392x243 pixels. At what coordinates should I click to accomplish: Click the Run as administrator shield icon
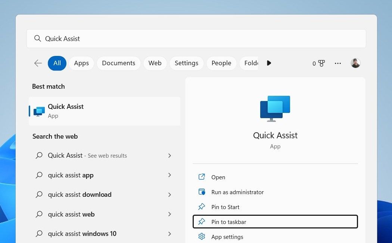202,192
